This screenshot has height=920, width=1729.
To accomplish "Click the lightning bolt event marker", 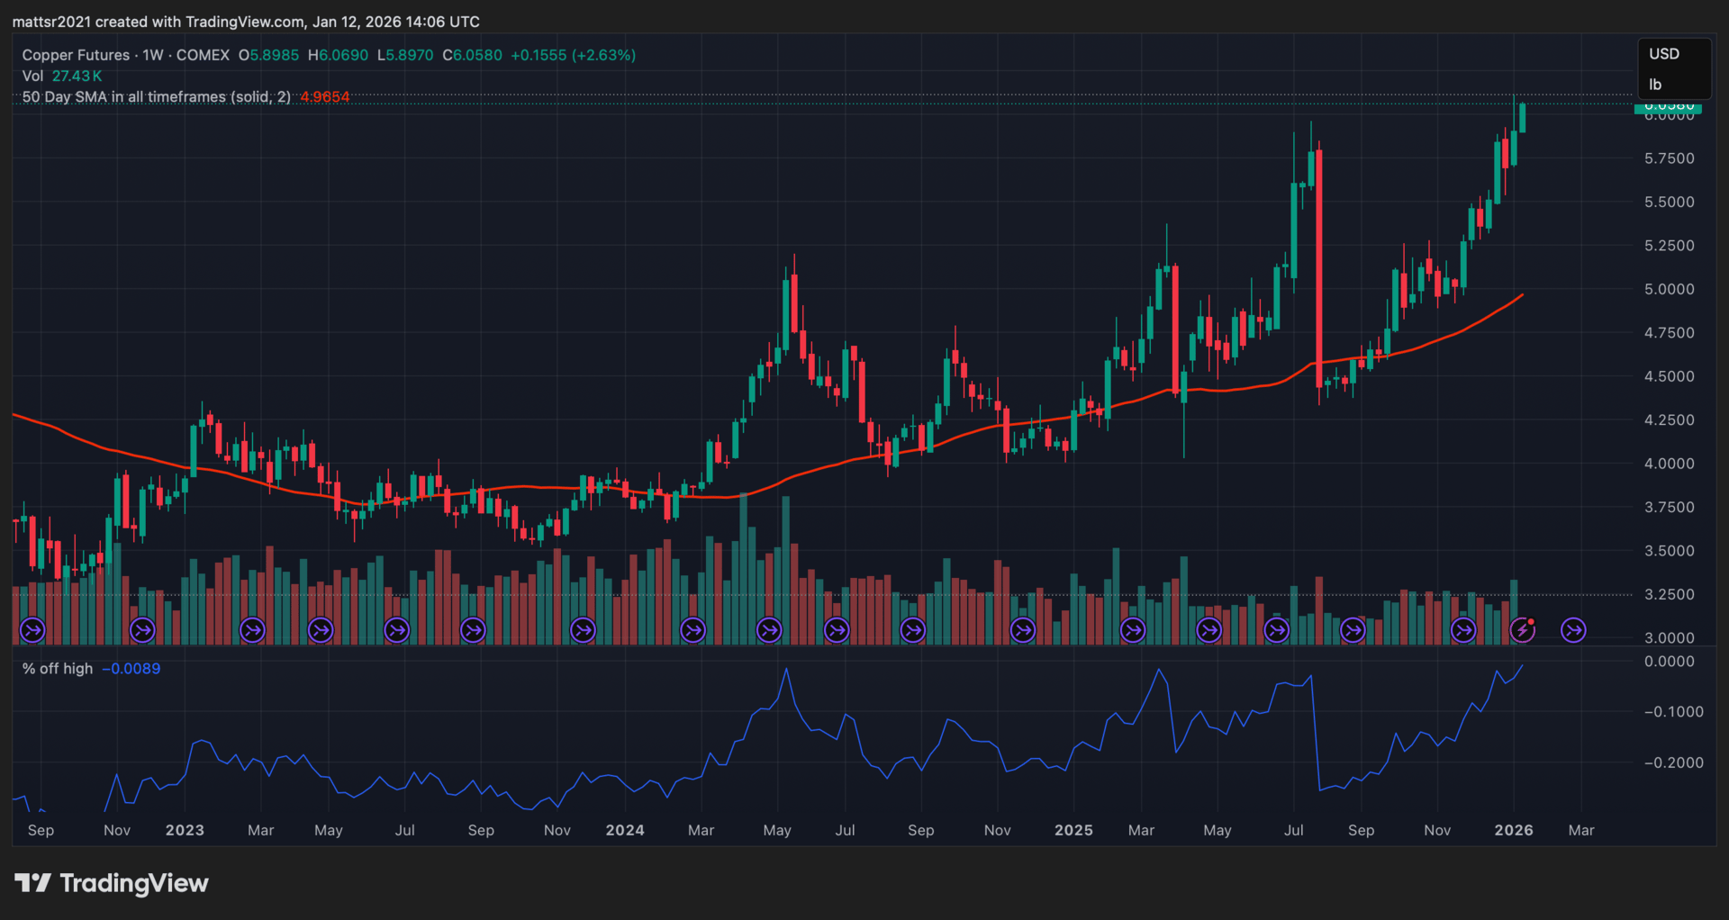I will 1522,630.
